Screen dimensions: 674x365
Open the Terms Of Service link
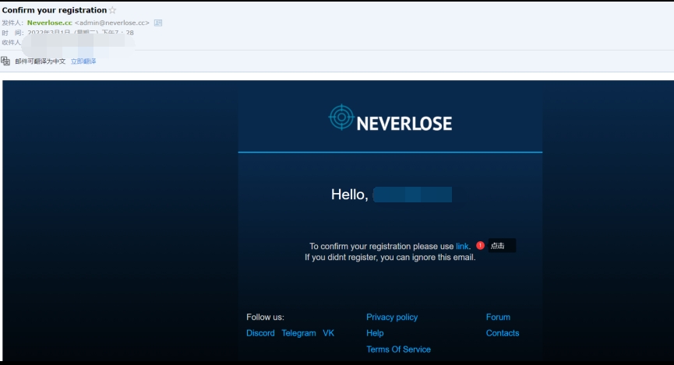pyautogui.click(x=398, y=349)
